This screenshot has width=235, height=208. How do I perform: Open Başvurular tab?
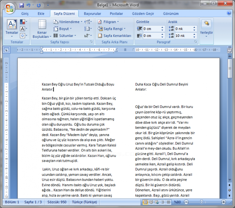coord(92,13)
